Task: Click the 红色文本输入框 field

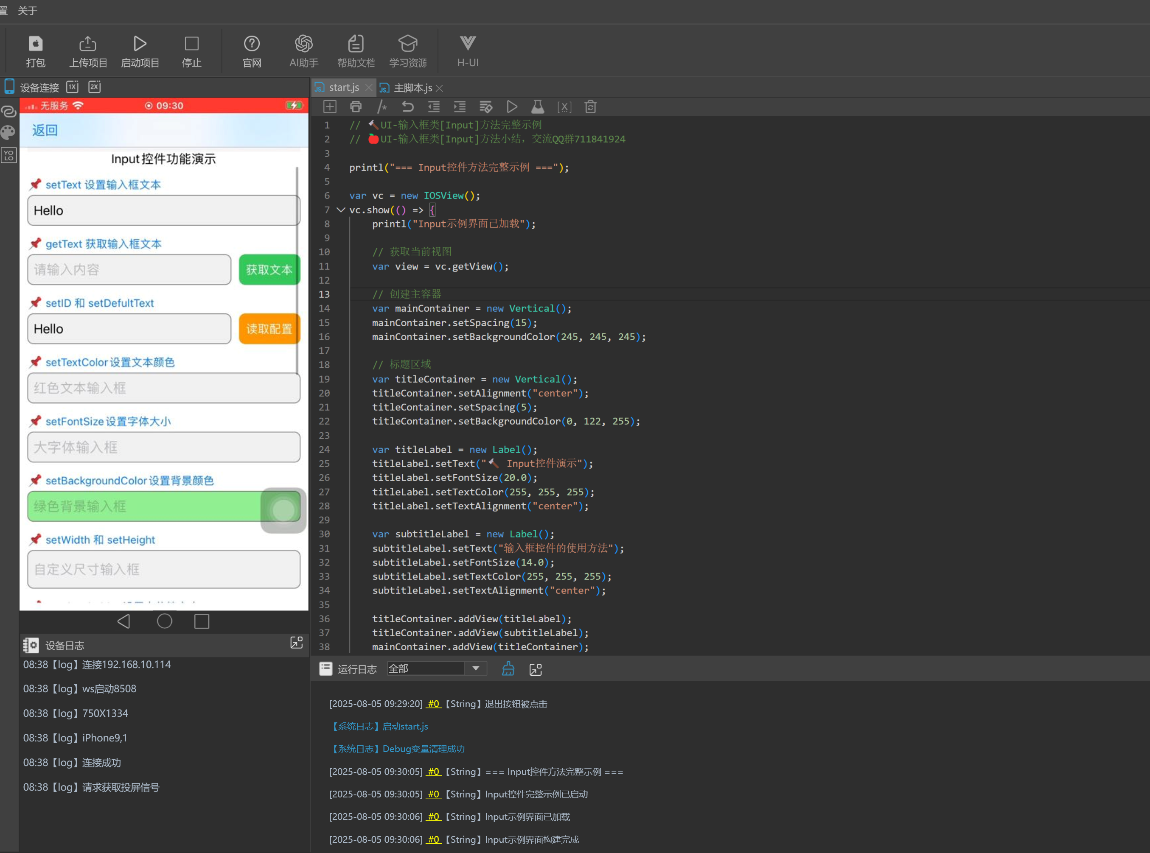Action: (164, 388)
